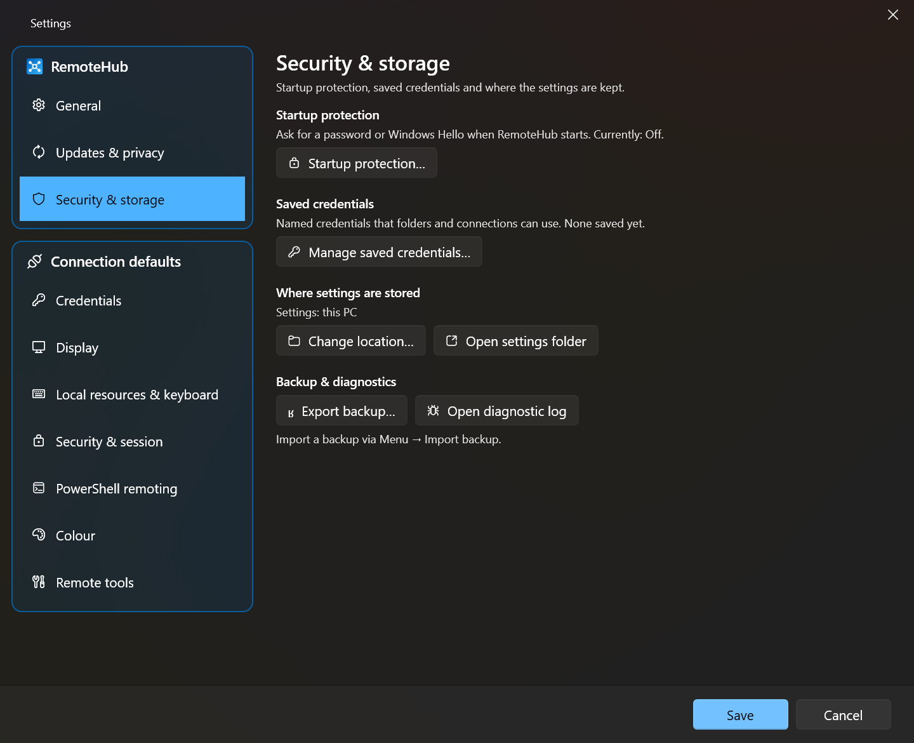Click the palette icon beside Colour

pyautogui.click(x=39, y=535)
